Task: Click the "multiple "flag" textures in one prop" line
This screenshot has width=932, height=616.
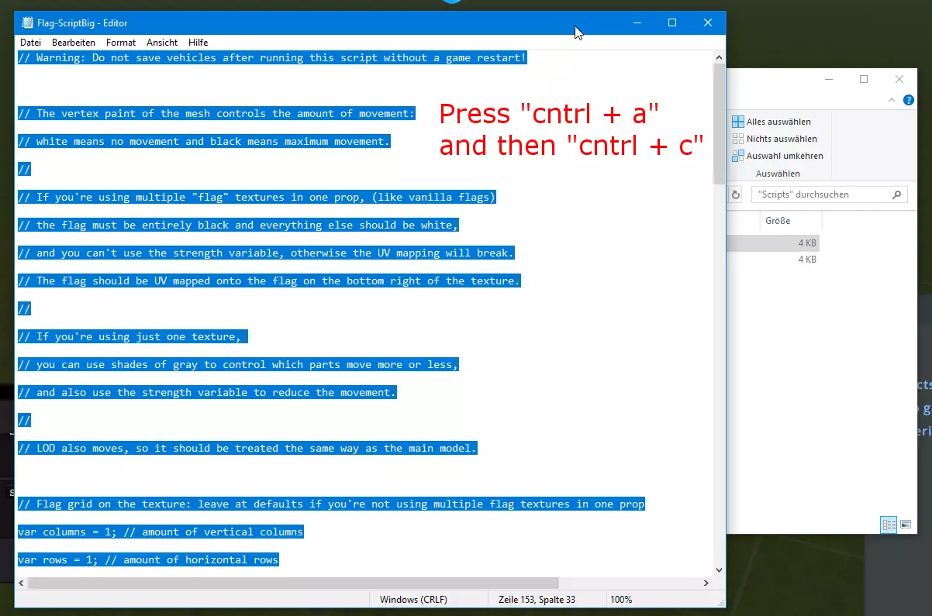Action: point(257,197)
